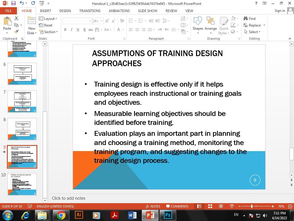Click Sign in link
The image size is (294, 221).
tap(280, 11)
